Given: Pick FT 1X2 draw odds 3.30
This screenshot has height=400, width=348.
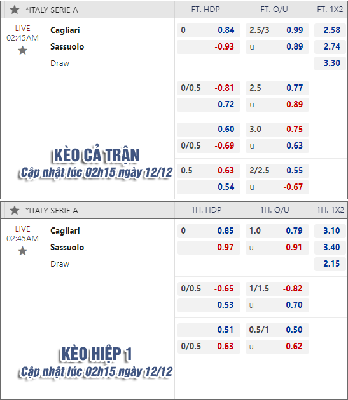Looking at the screenshot, I should tap(330, 63).
